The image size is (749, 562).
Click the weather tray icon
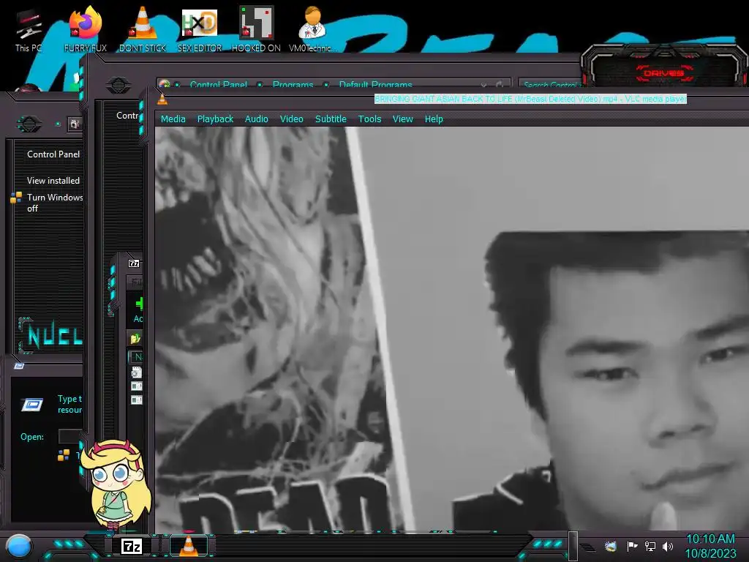(x=610, y=546)
